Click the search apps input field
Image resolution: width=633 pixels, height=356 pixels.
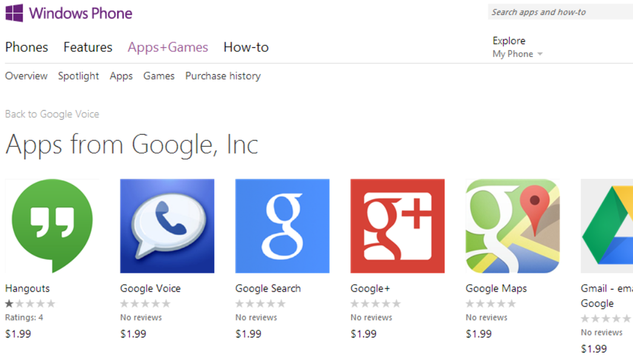point(559,11)
